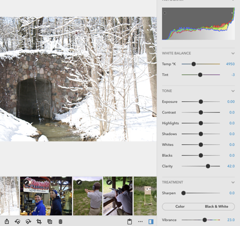Click the main snowy stone bridge photo
This screenshot has width=240, height=226.
tap(78, 79)
